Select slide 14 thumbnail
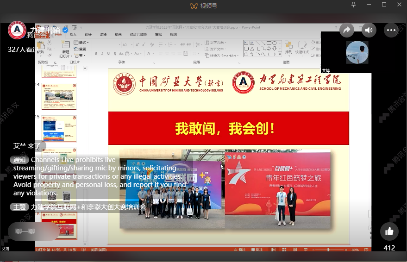Image resolution: width=407 pixels, height=262 pixels. [59, 96]
